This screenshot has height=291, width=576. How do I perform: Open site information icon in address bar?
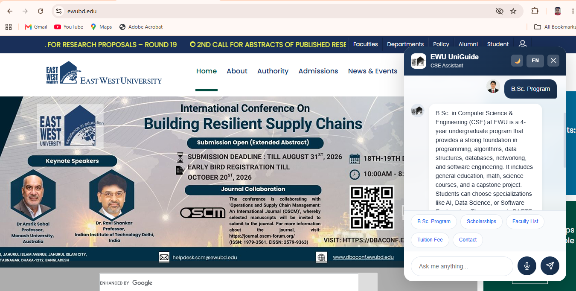click(x=59, y=11)
